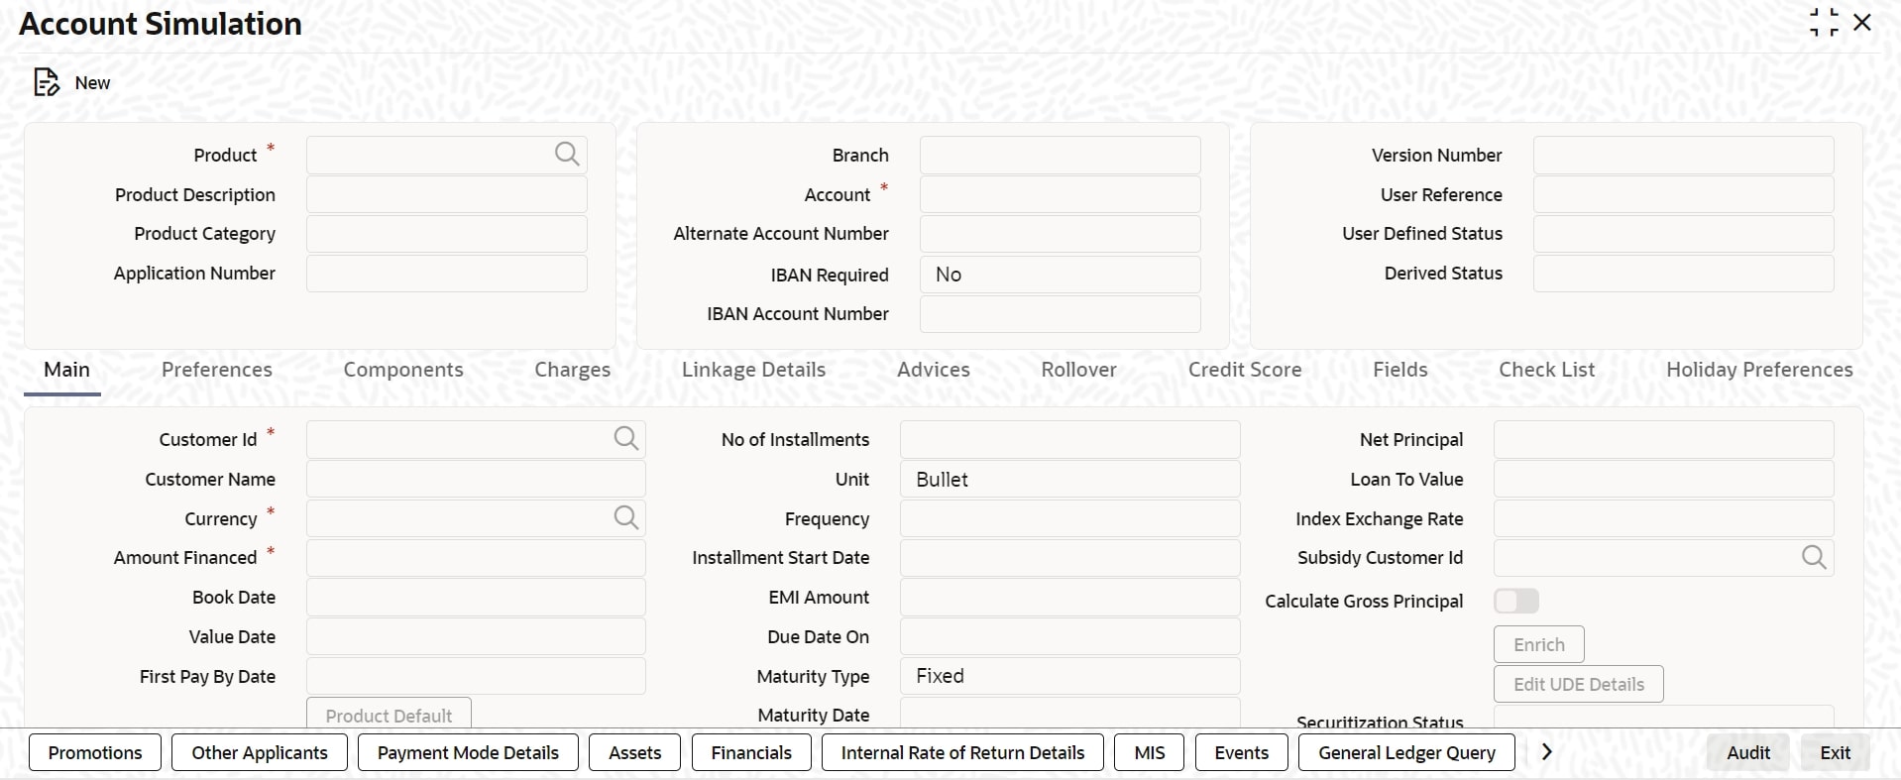Image resolution: width=1901 pixels, height=780 pixels.
Task: Open General Ledger Query
Action: (1406, 752)
